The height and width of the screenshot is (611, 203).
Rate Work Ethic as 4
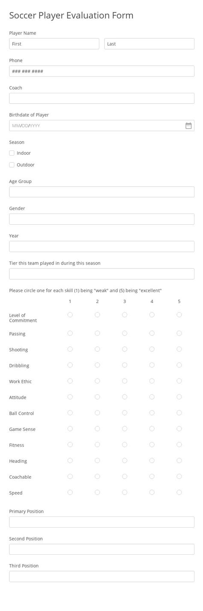pos(152,381)
